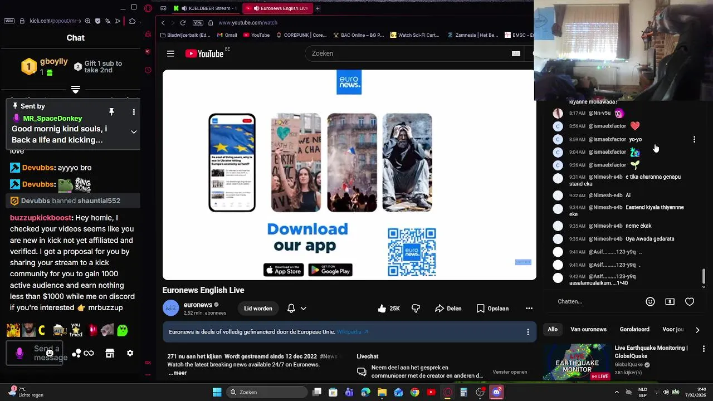This screenshot has width=713, height=401.
Task: Share the video with Delen
Action: (x=448, y=308)
